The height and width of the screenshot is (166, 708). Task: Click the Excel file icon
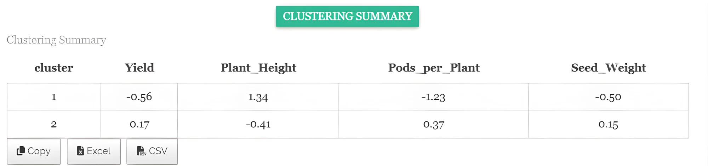pos(80,151)
